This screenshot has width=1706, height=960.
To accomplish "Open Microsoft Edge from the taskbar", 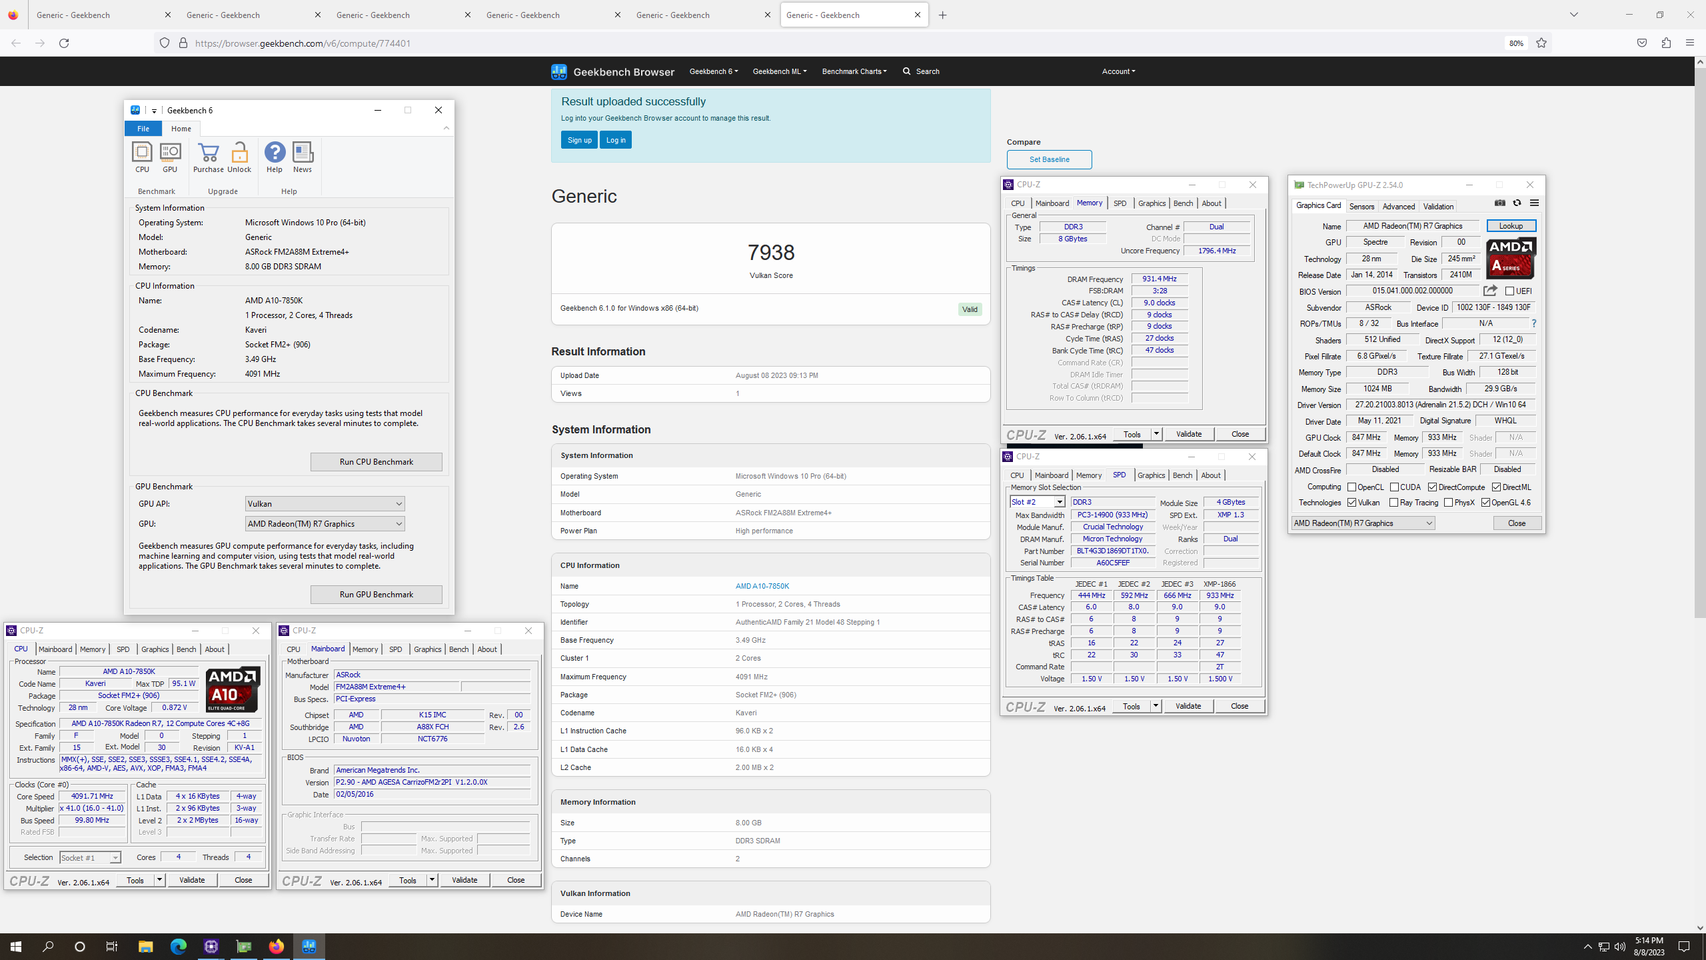I will point(178,946).
